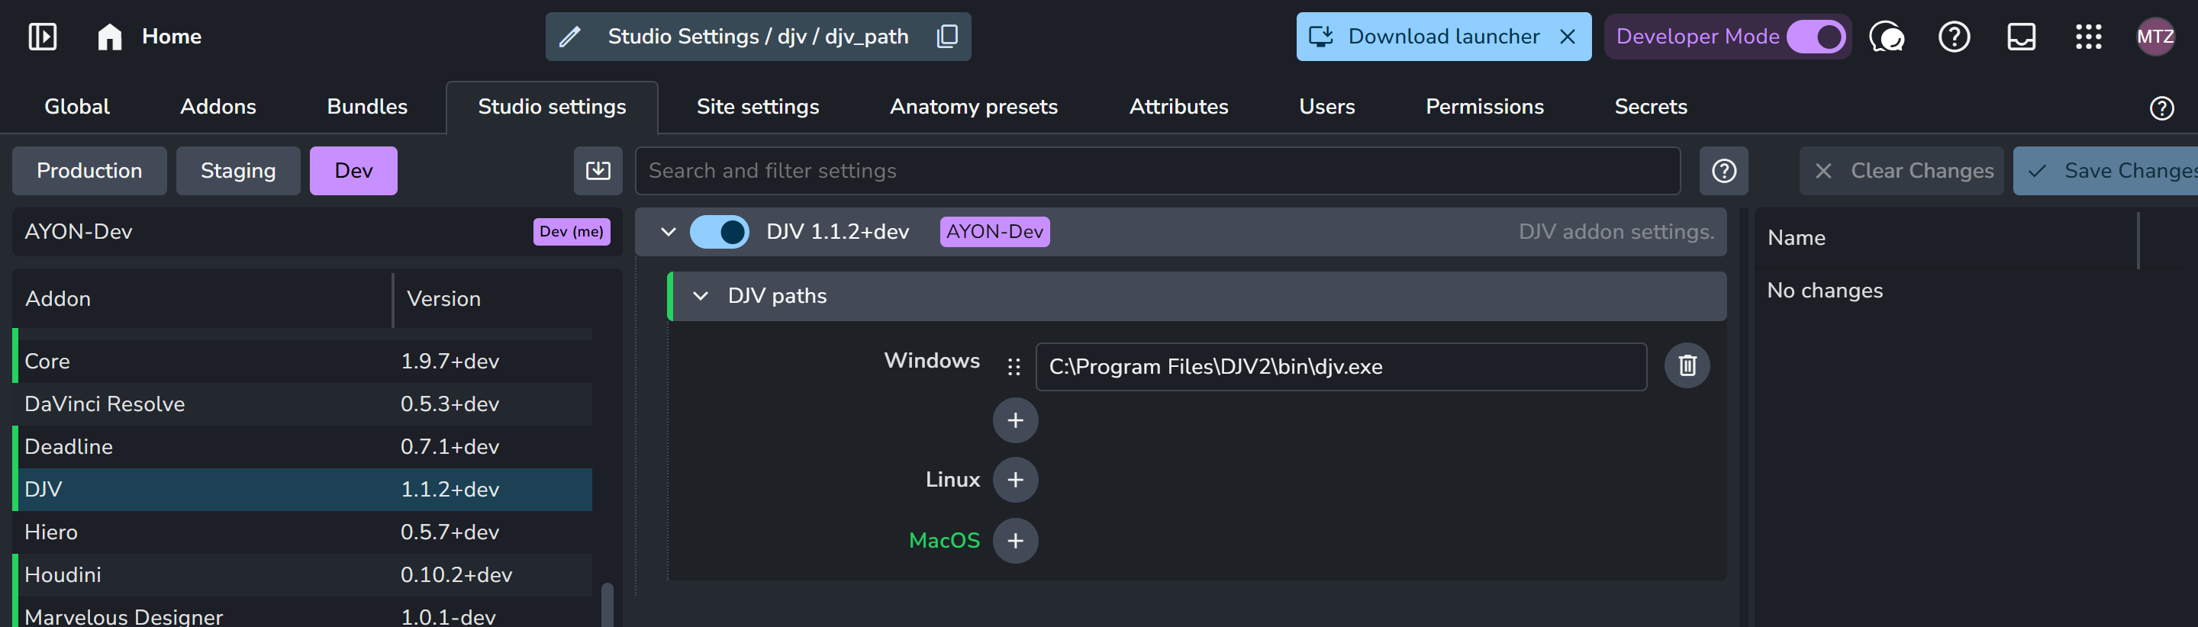2198x627 pixels.
Task: Click the 0.10.2+dev version cell
Action: pos(456,575)
